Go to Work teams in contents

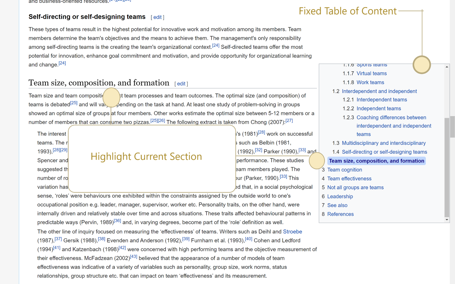(370, 82)
